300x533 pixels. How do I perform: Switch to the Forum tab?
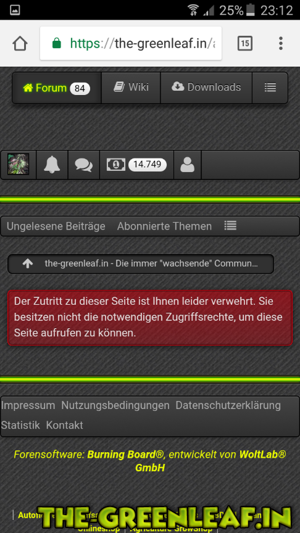[x=57, y=88]
